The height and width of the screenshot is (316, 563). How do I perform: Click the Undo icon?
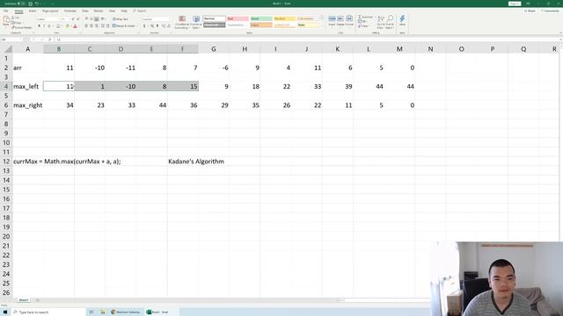click(x=36, y=4)
